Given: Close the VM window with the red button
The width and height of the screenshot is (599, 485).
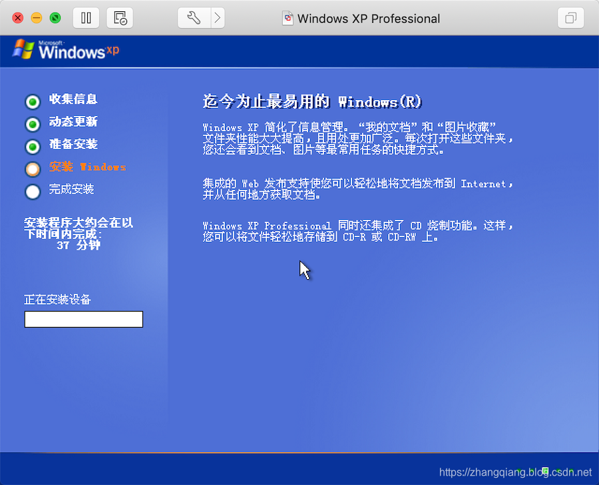Looking at the screenshot, I should point(17,18).
